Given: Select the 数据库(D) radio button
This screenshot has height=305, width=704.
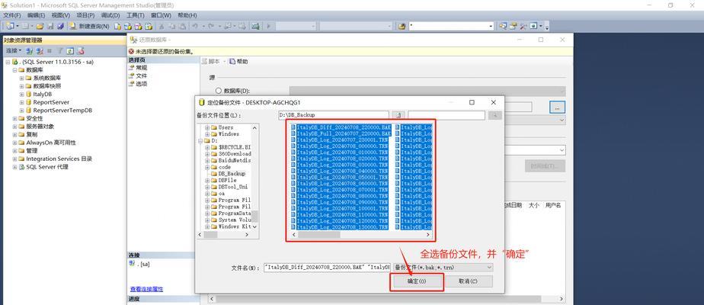Looking at the screenshot, I should coord(219,91).
